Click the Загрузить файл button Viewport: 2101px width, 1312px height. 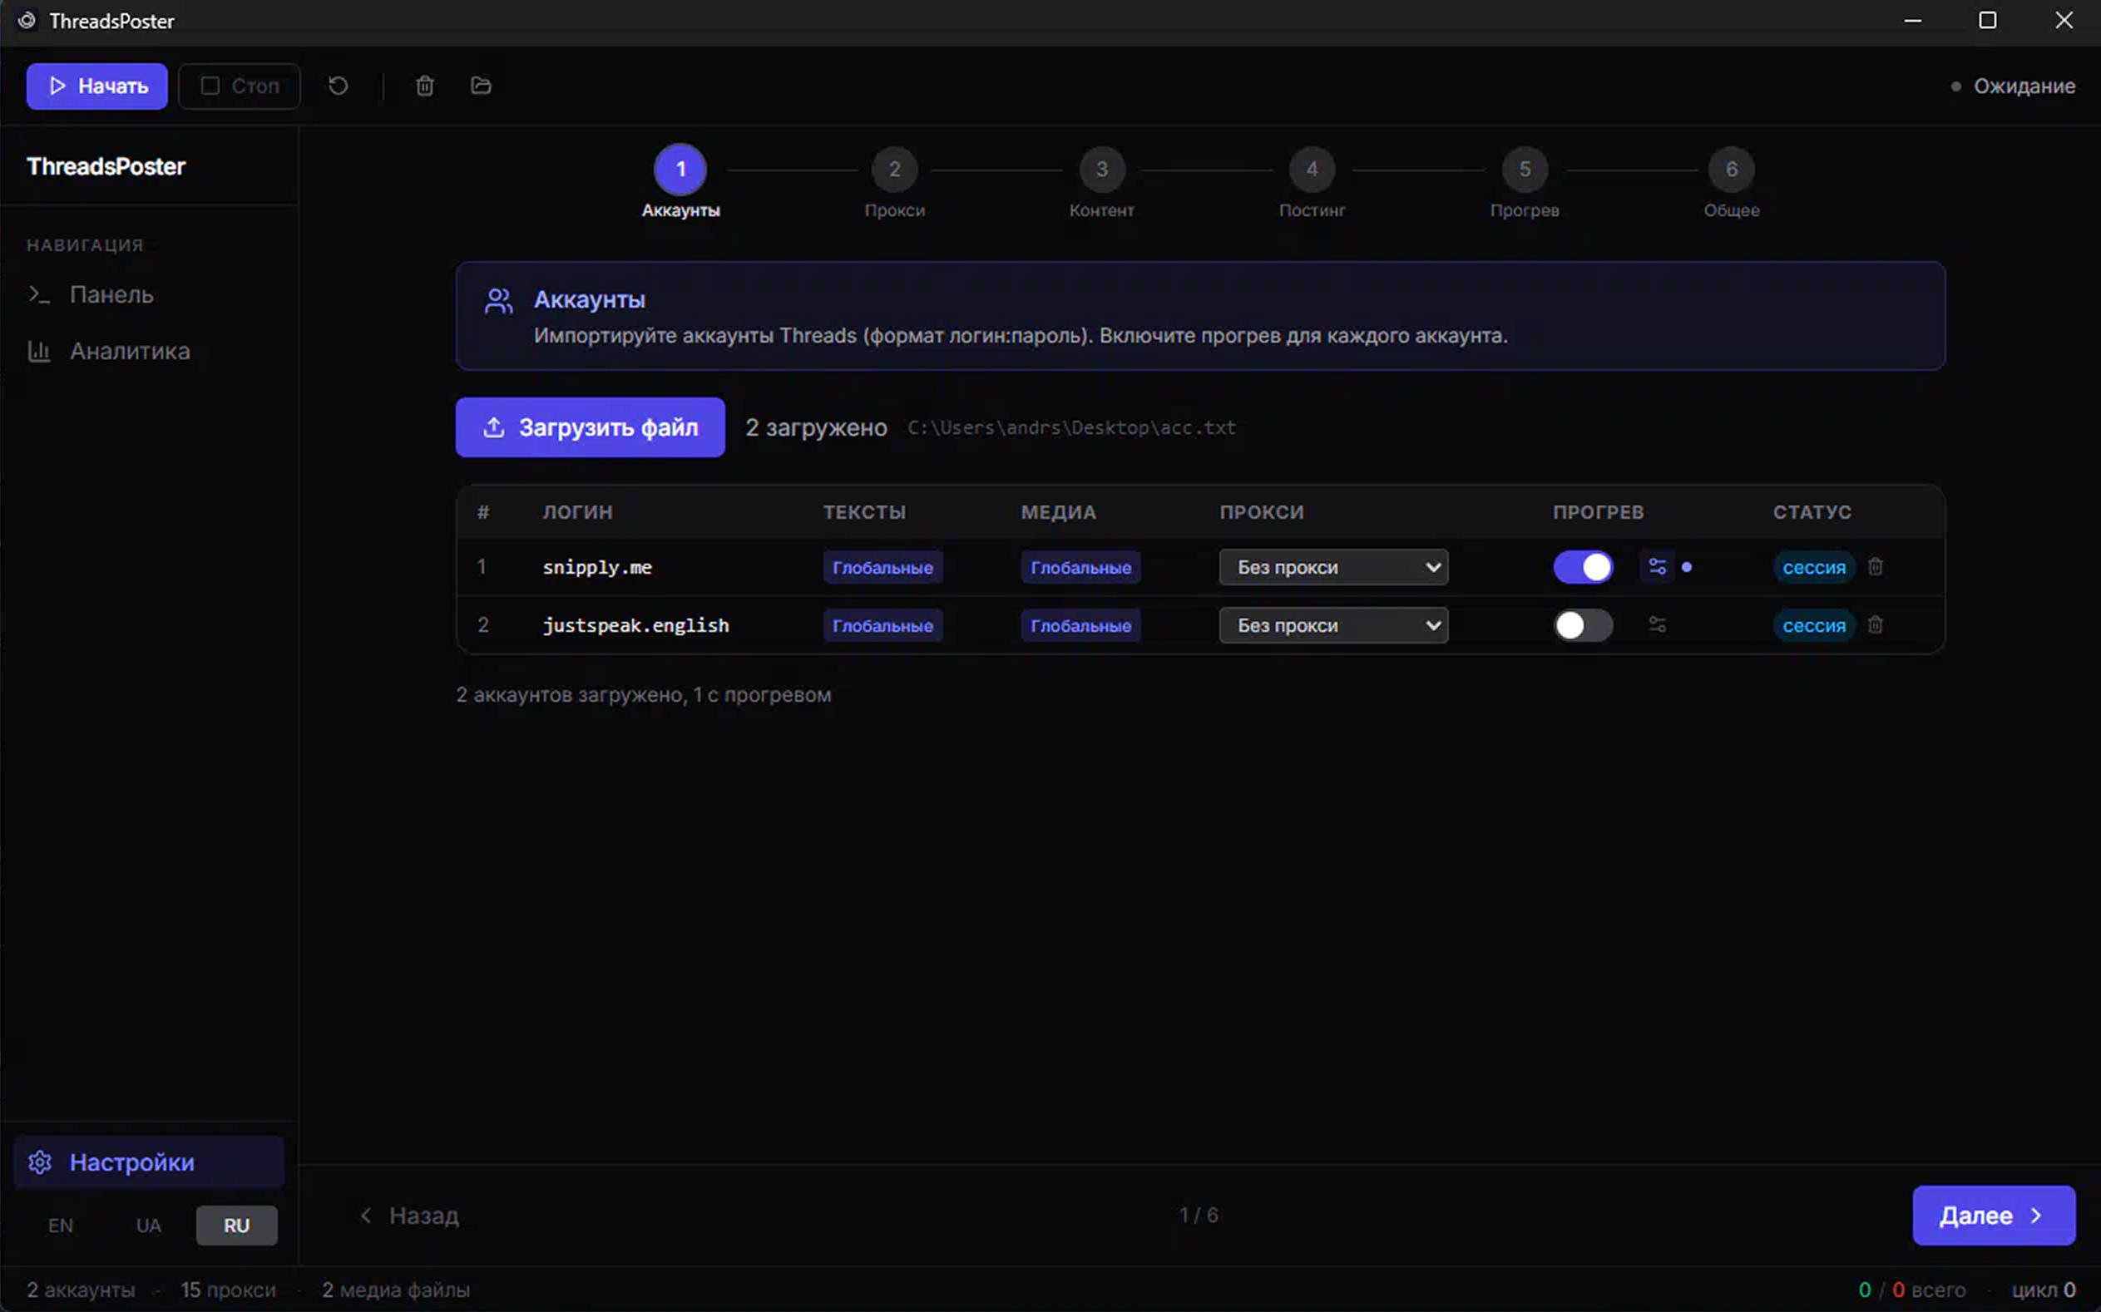[589, 427]
